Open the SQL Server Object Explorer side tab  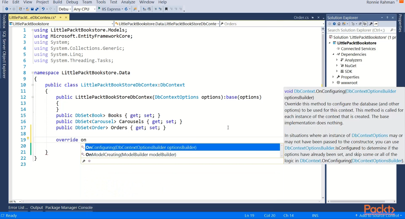coord(4,55)
